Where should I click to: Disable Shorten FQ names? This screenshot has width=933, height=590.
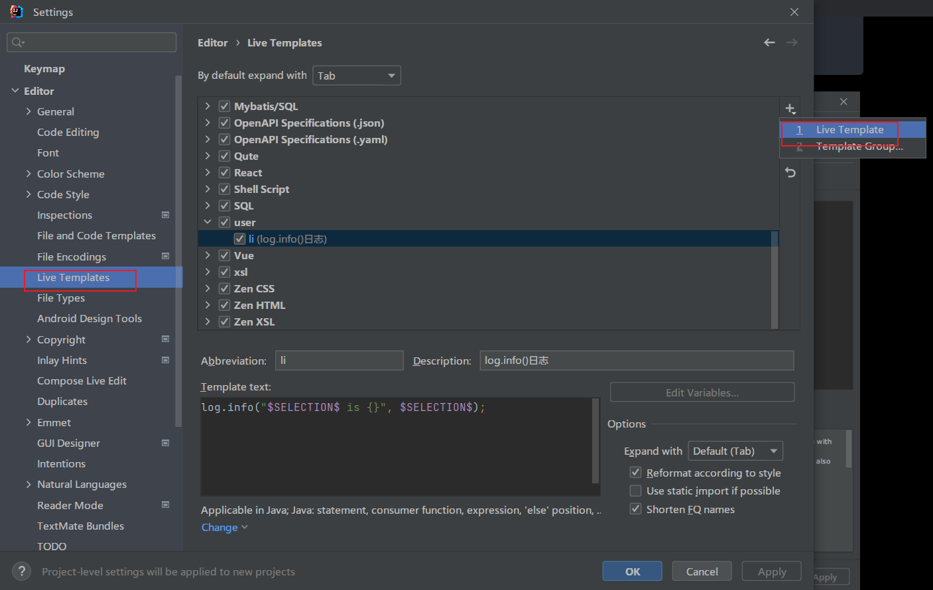(x=635, y=508)
